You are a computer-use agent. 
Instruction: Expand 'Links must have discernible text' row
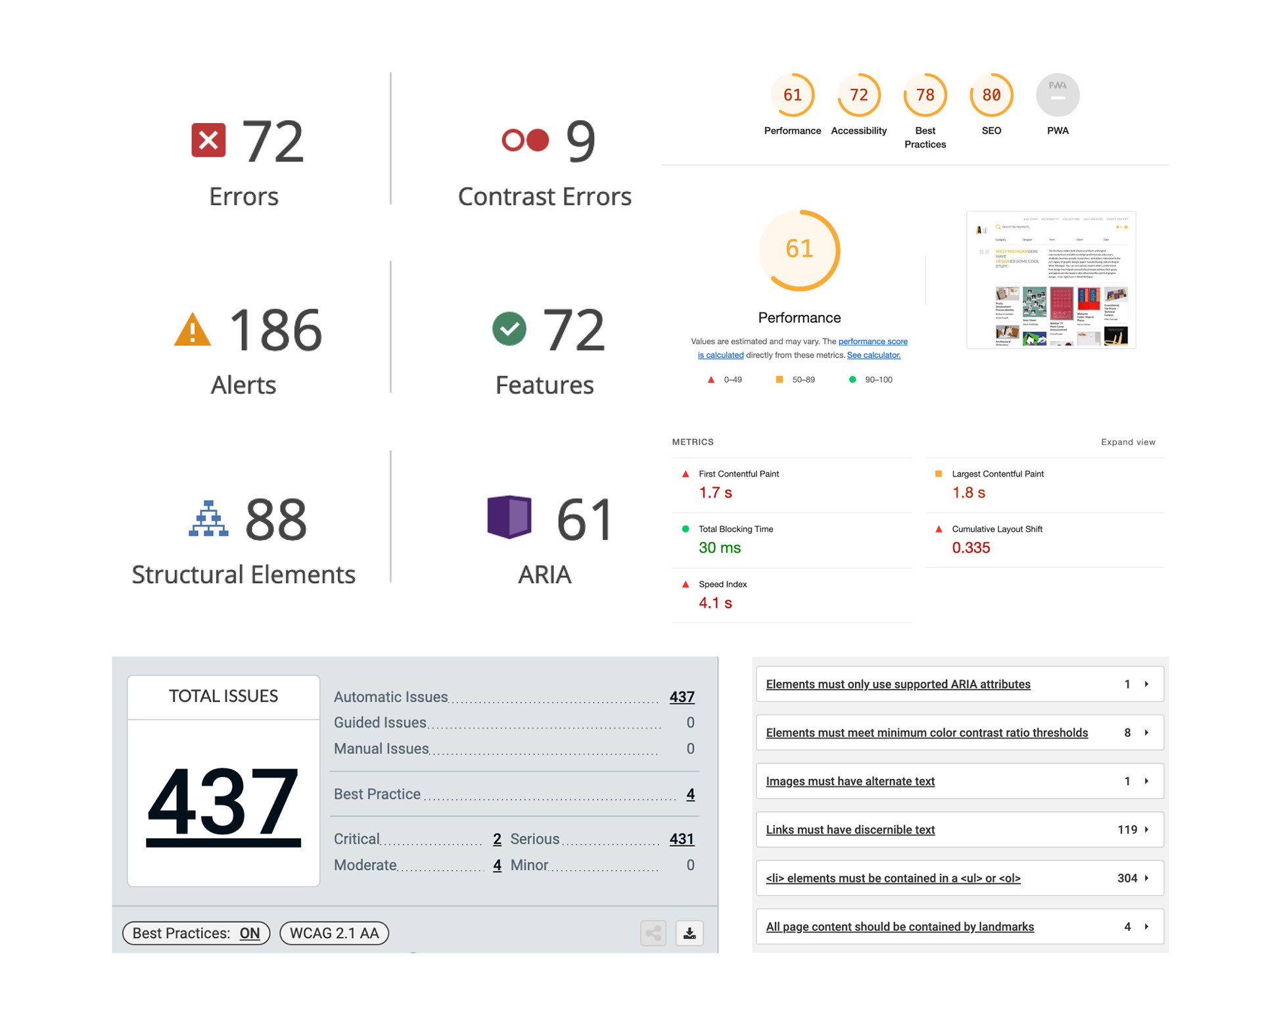[x=1146, y=830]
